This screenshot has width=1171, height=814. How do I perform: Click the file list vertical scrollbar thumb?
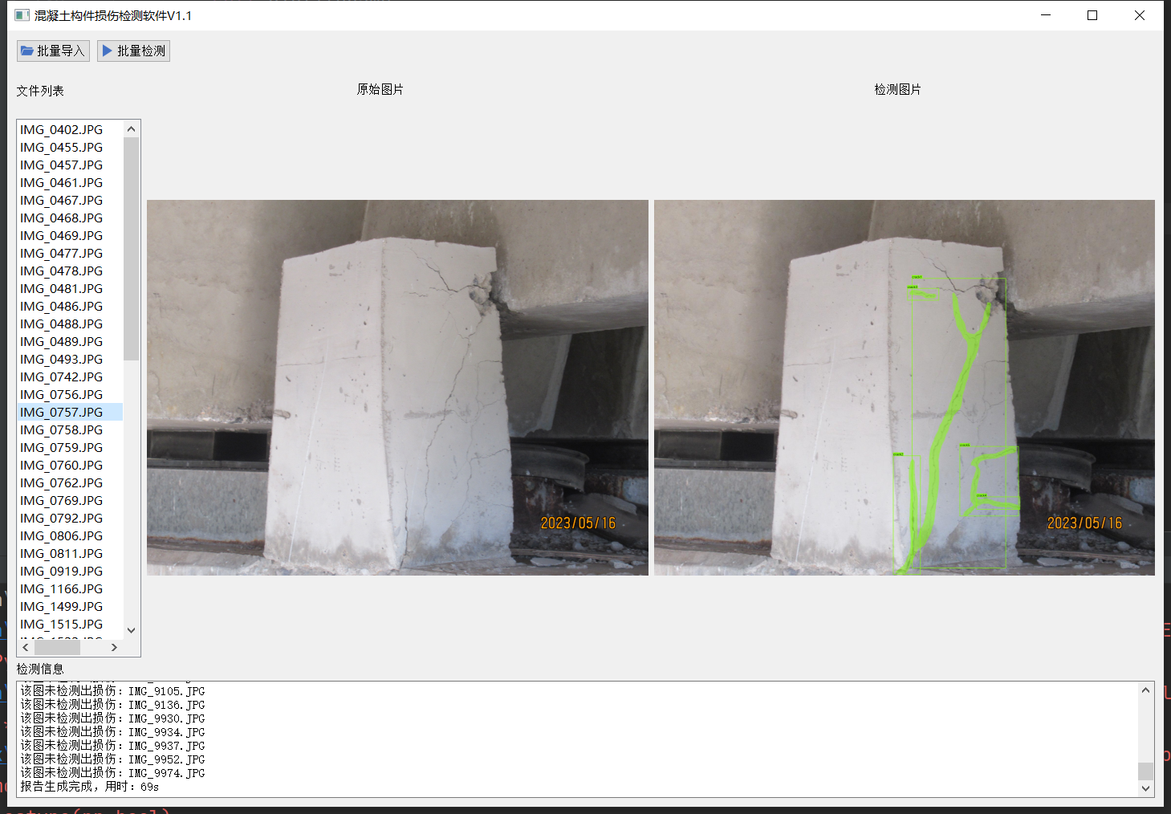pyautogui.click(x=132, y=249)
